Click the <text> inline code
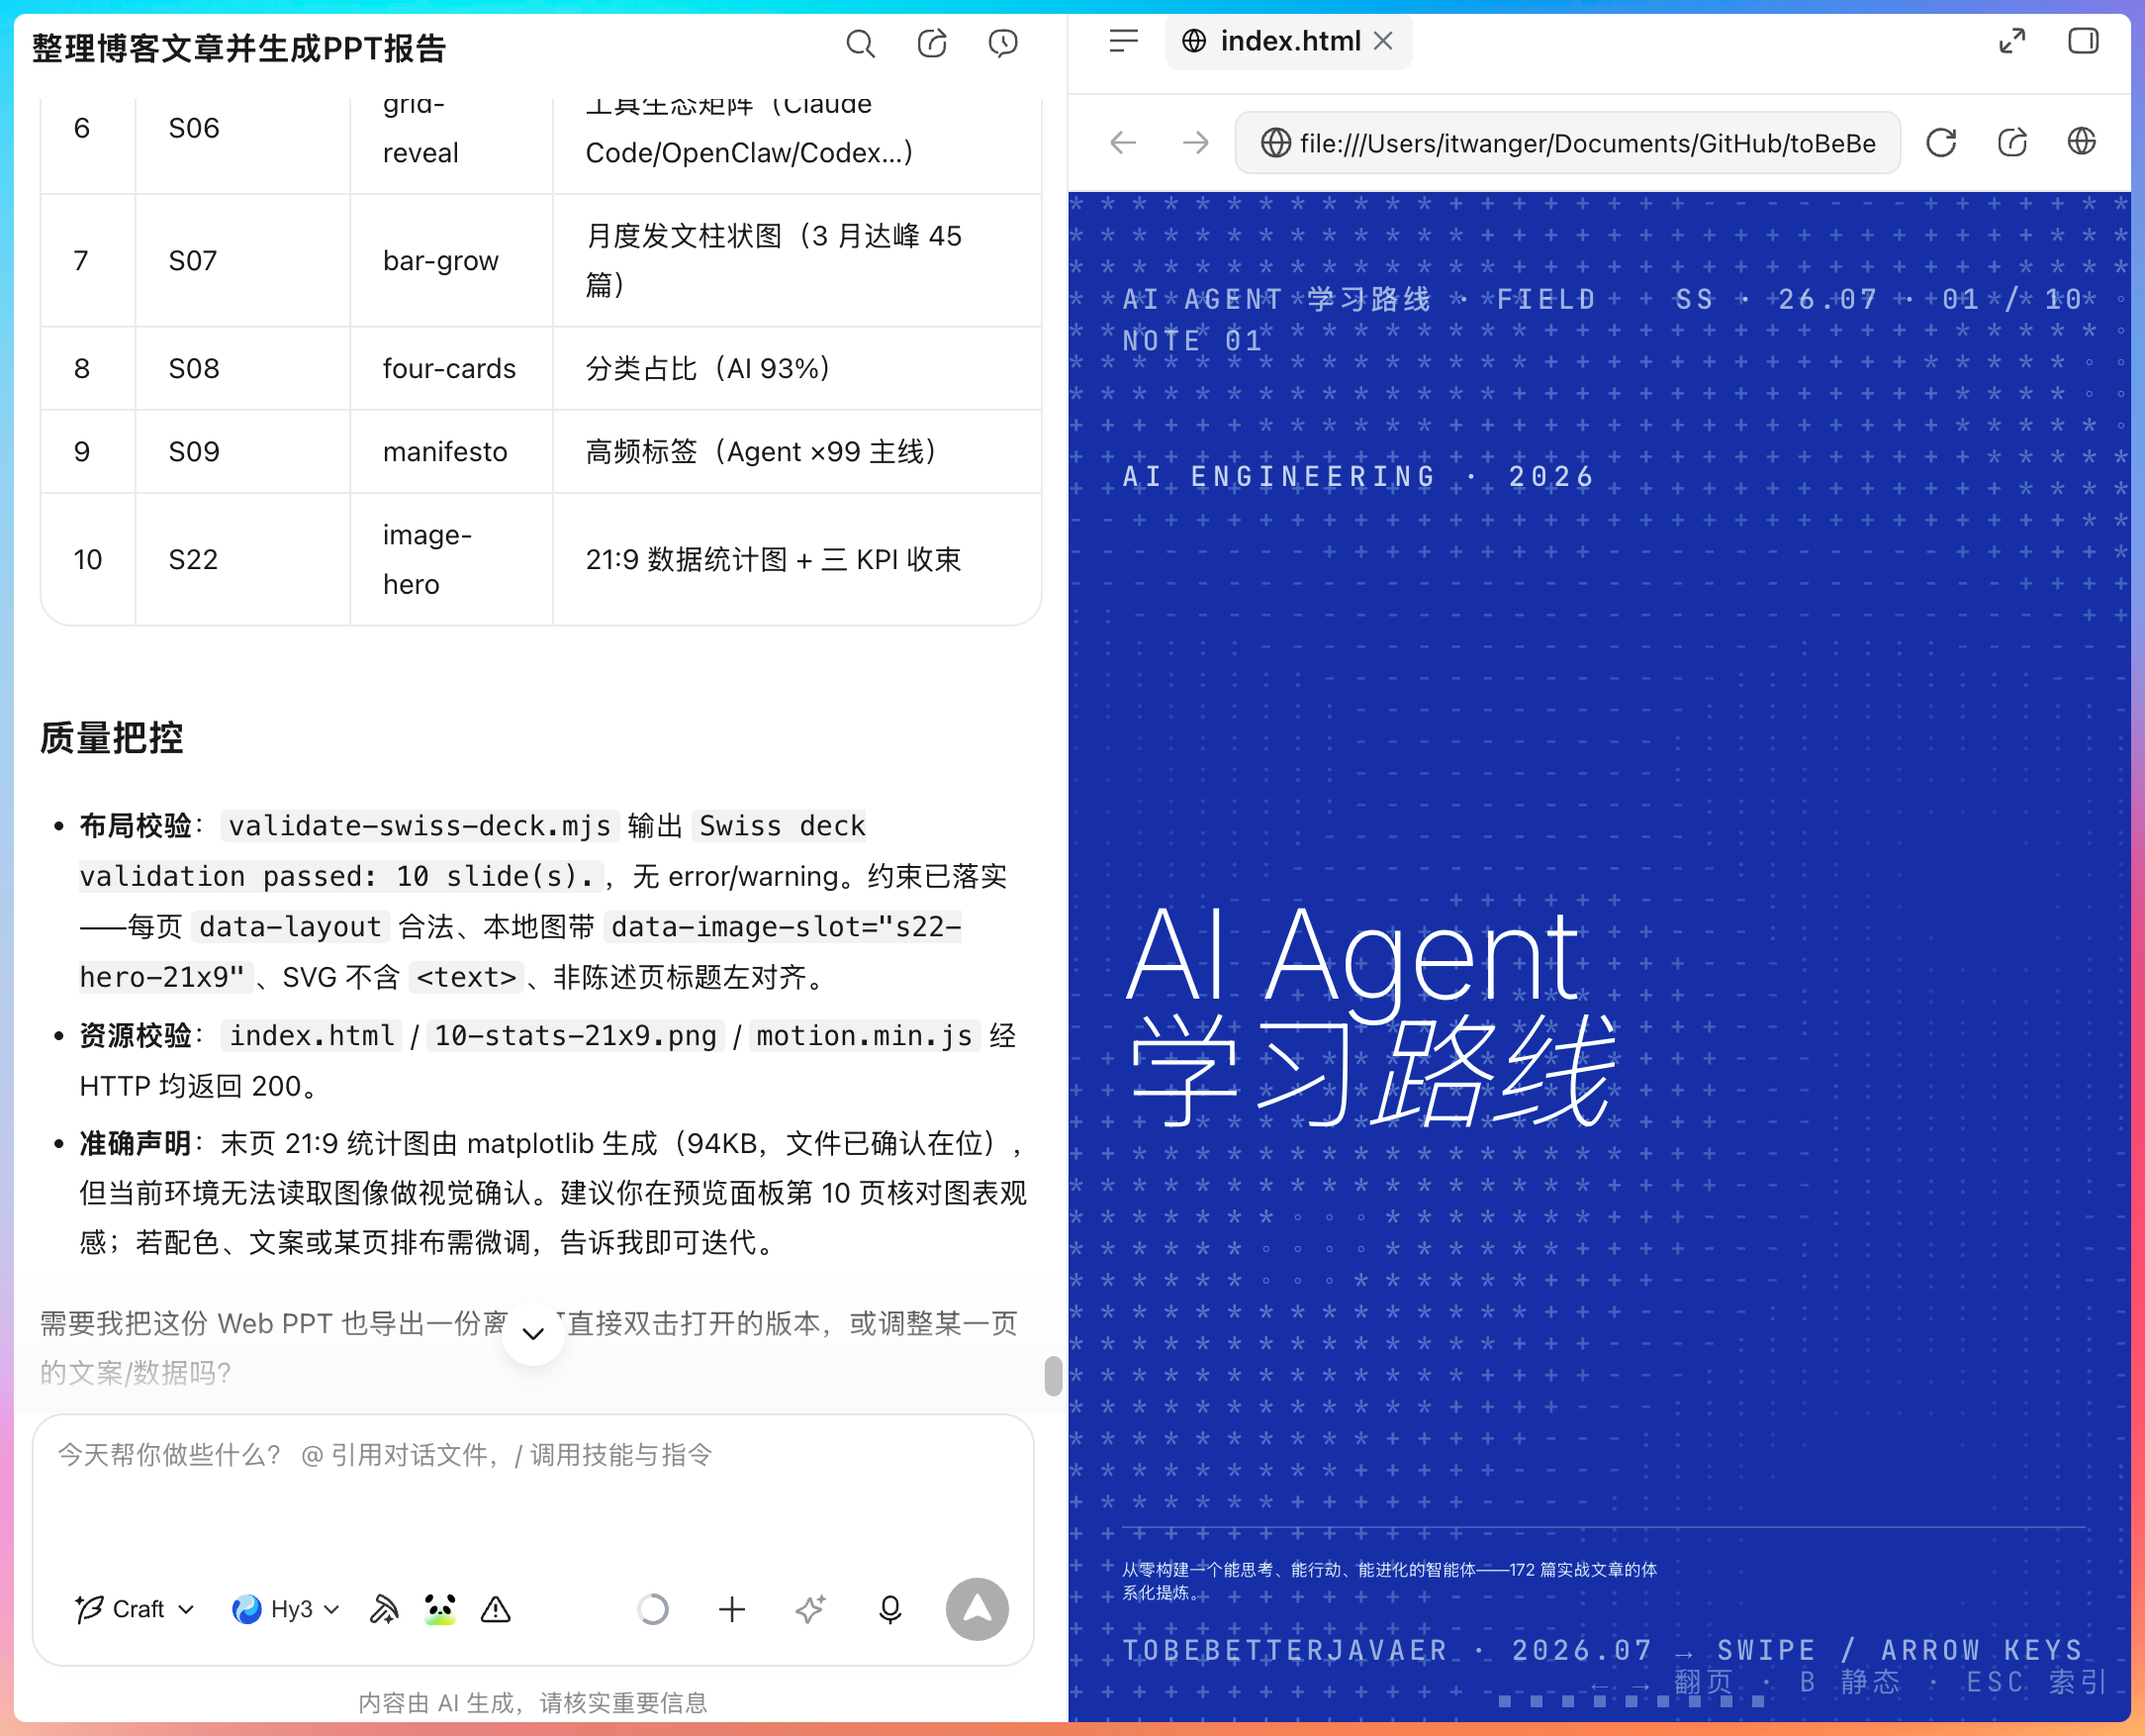2145x1736 pixels. (467, 977)
